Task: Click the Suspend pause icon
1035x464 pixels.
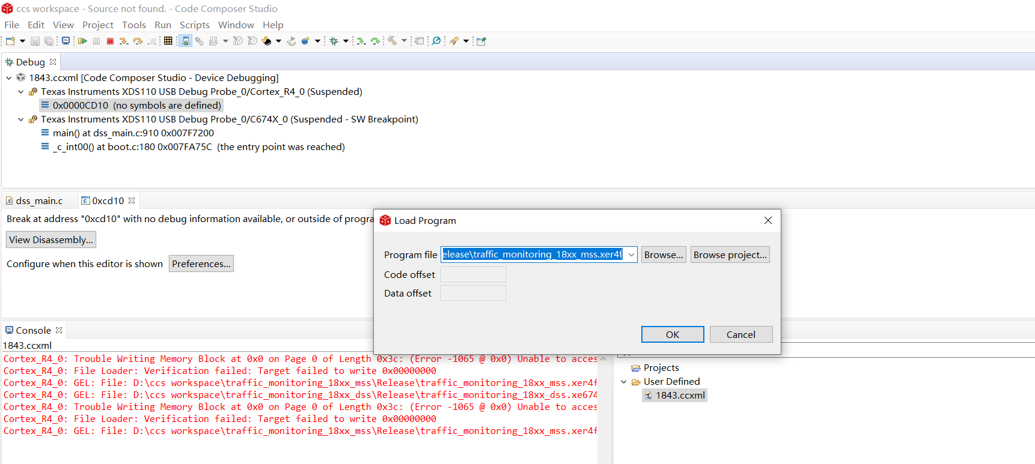Action: click(x=96, y=41)
